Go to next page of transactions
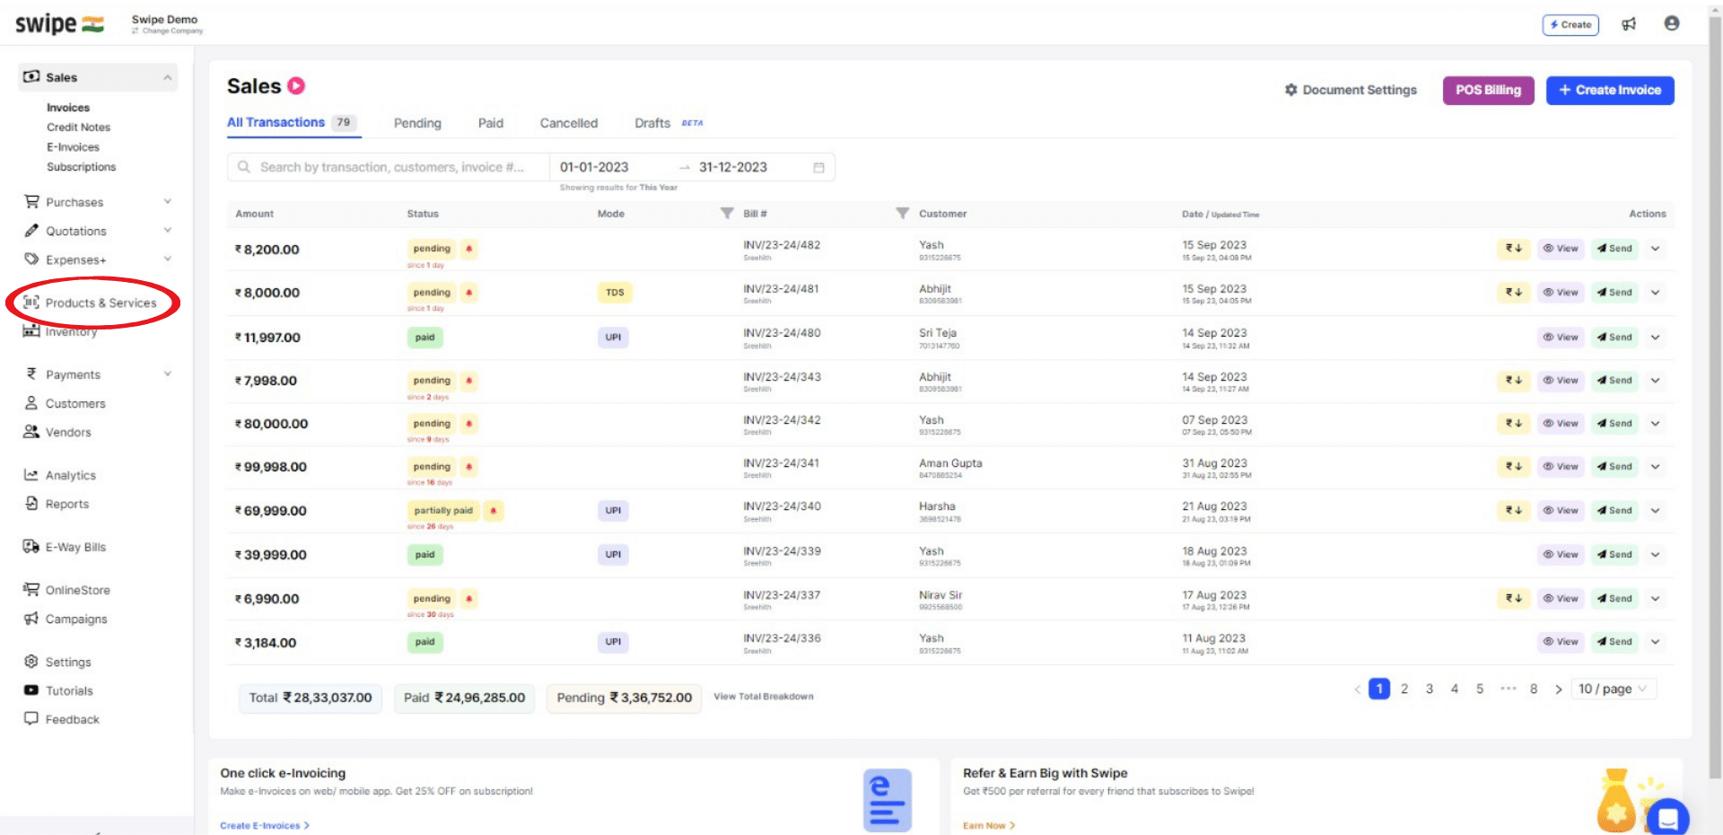1723x835 pixels. click(x=1559, y=690)
